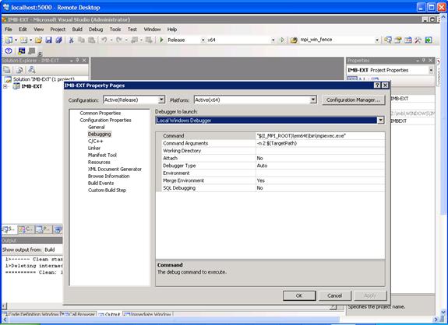Open the mpi_win_fence find combo dropdown

click(x=377, y=40)
